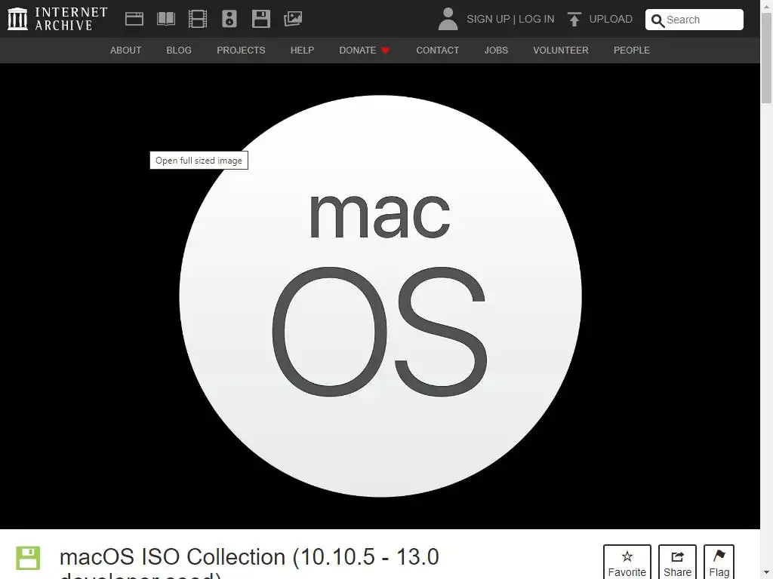Open the Software floppy disk icon
Viewport: 773px width, 579px height.
[260, 19]
